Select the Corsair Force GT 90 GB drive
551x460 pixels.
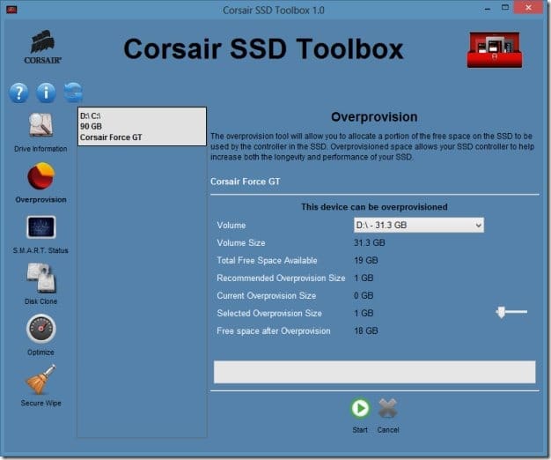(x=142, y=126)
